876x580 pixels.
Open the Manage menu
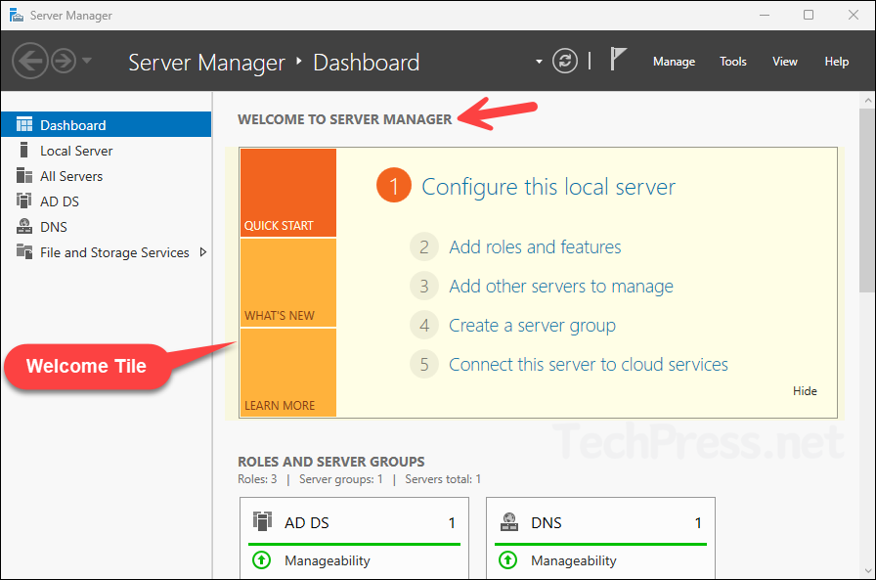click(674, 61)
